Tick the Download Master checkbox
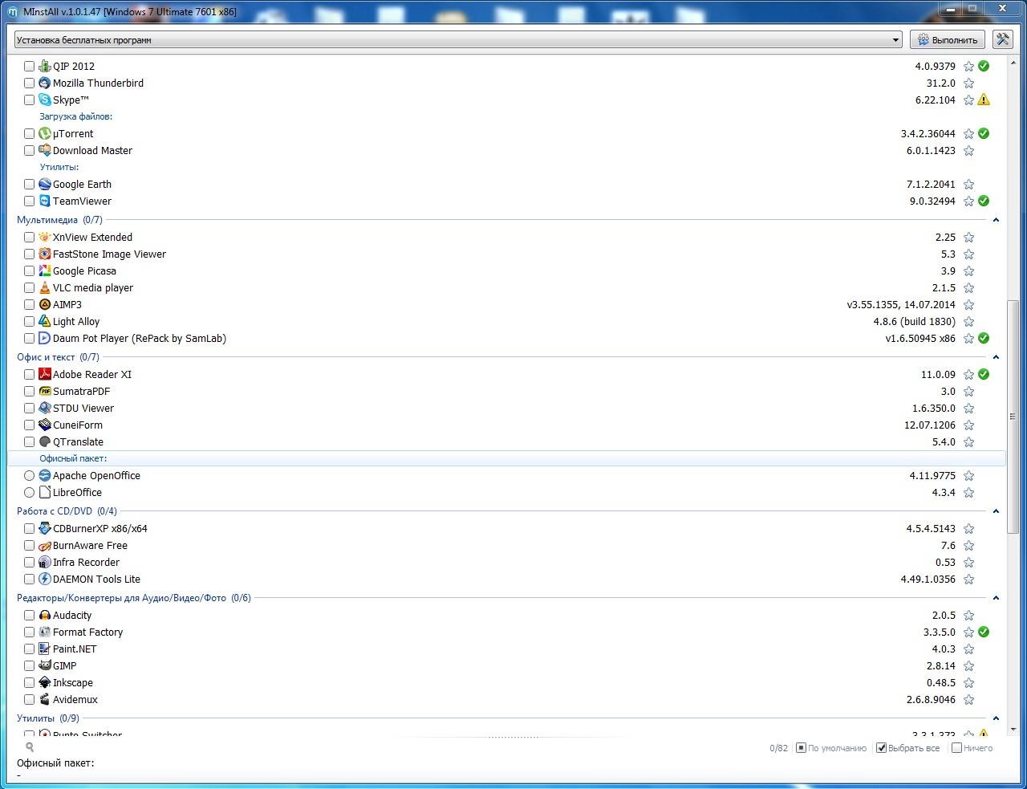Screen dimensions: 1027x789 [29, 150]
